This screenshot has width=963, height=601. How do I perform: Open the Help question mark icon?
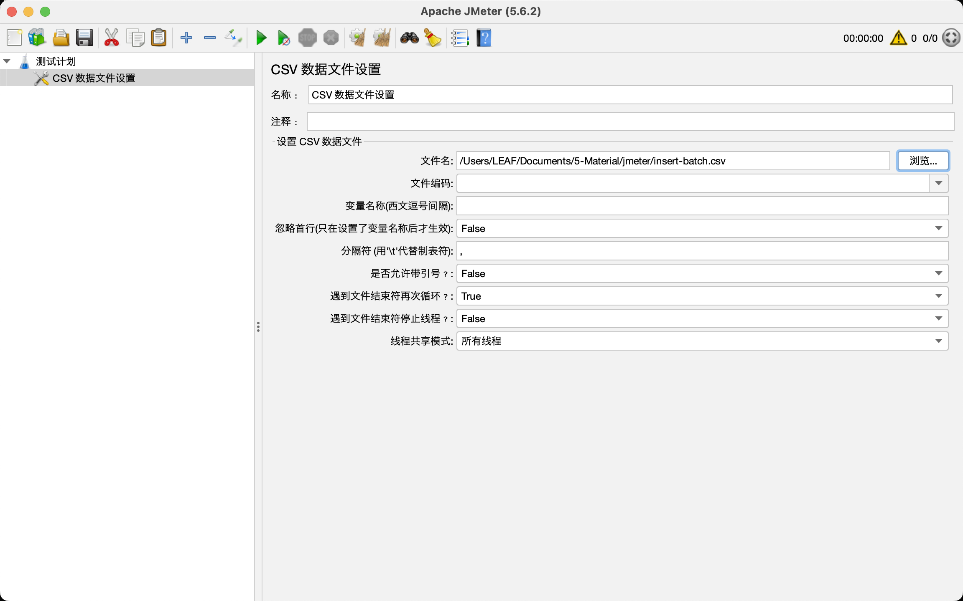pos(484,38)
